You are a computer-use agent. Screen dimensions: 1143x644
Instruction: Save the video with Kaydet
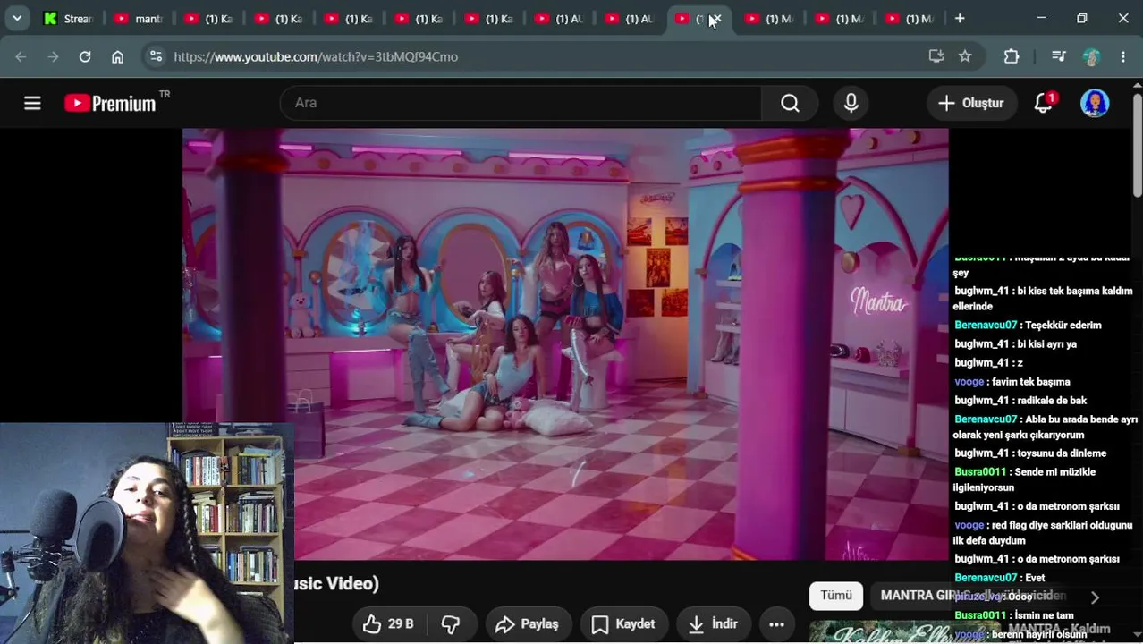click(x=623, y=623)
